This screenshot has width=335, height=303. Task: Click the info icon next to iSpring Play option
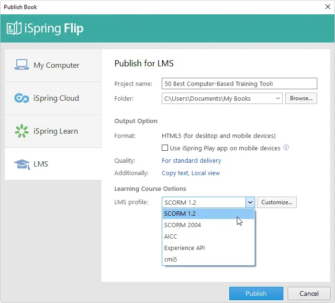tap(286, 147)
